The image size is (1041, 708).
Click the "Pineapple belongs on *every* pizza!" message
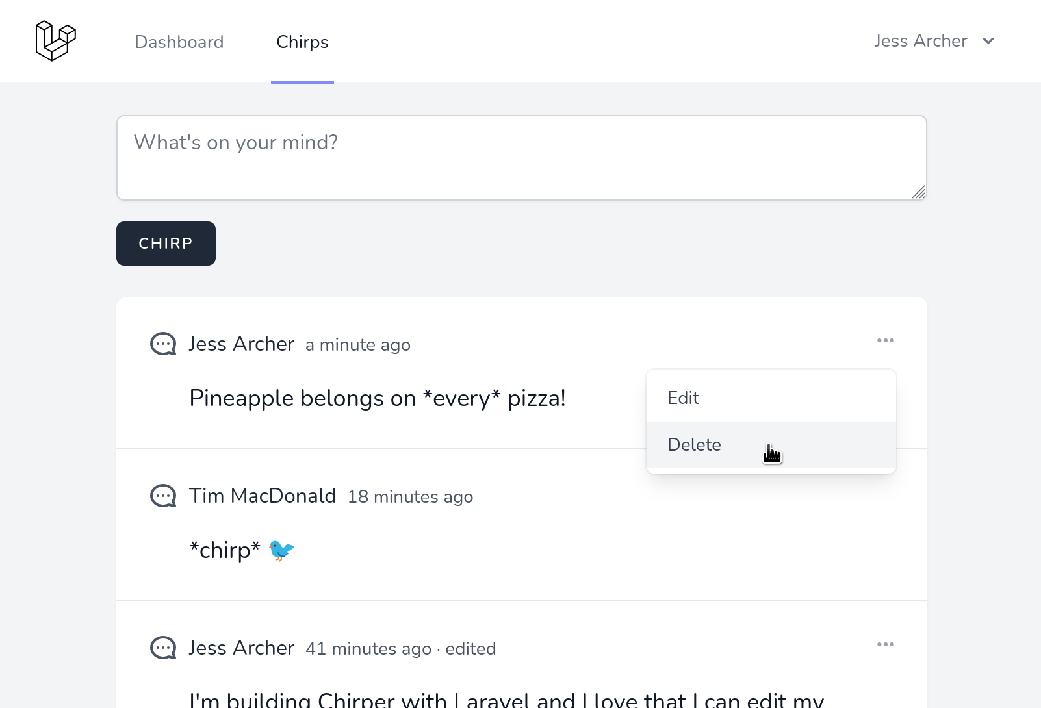[x=377, y=398]
